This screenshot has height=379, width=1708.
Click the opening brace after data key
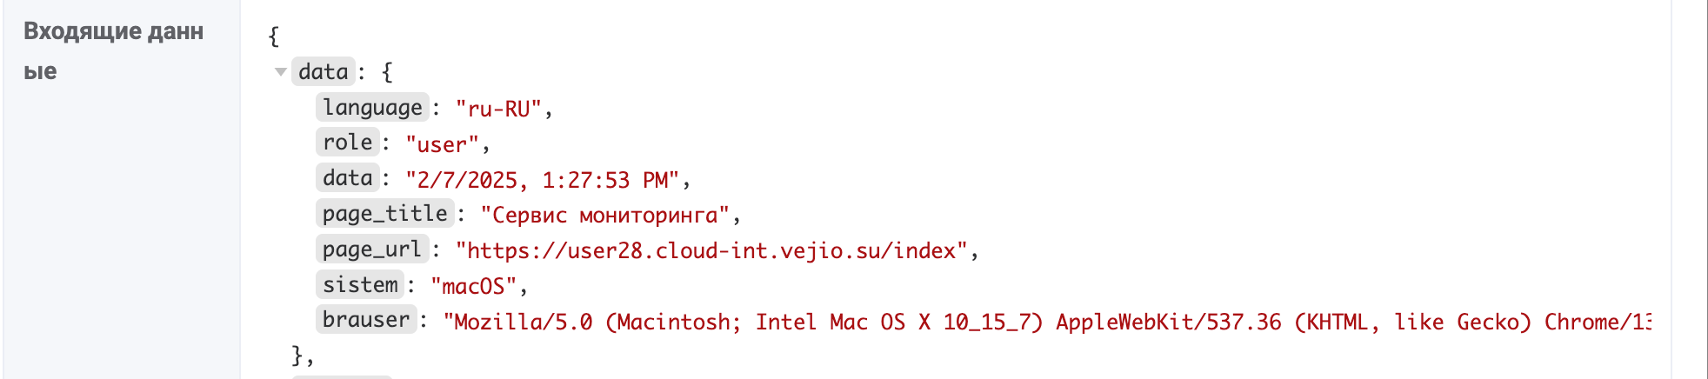(x=388, y=72)
